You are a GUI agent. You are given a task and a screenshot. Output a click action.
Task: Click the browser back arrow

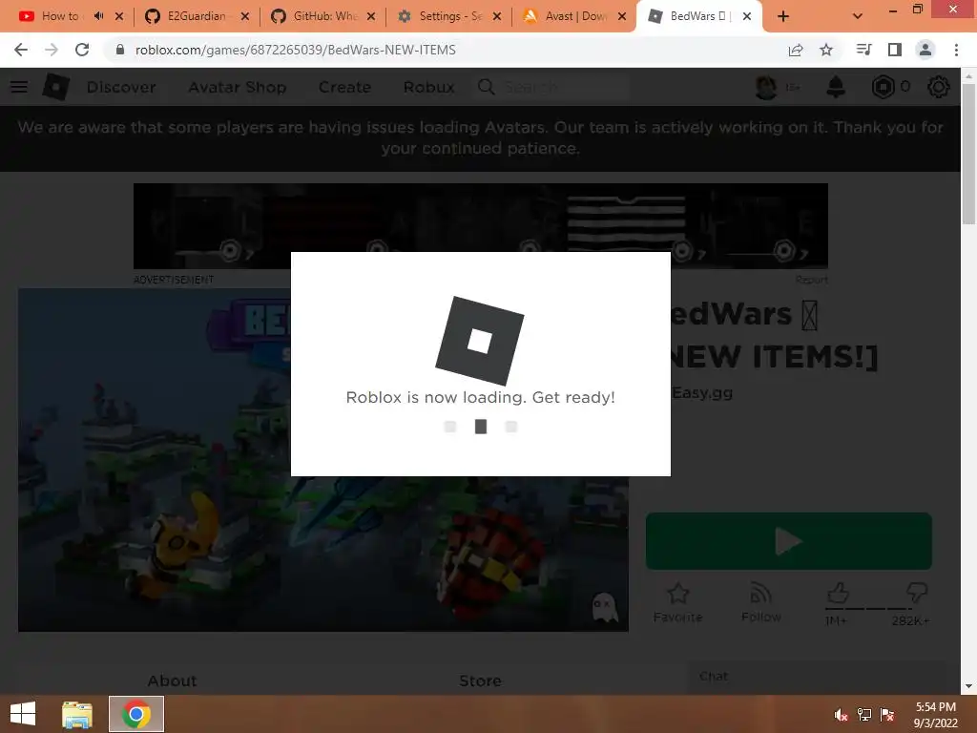pos(21,50)
